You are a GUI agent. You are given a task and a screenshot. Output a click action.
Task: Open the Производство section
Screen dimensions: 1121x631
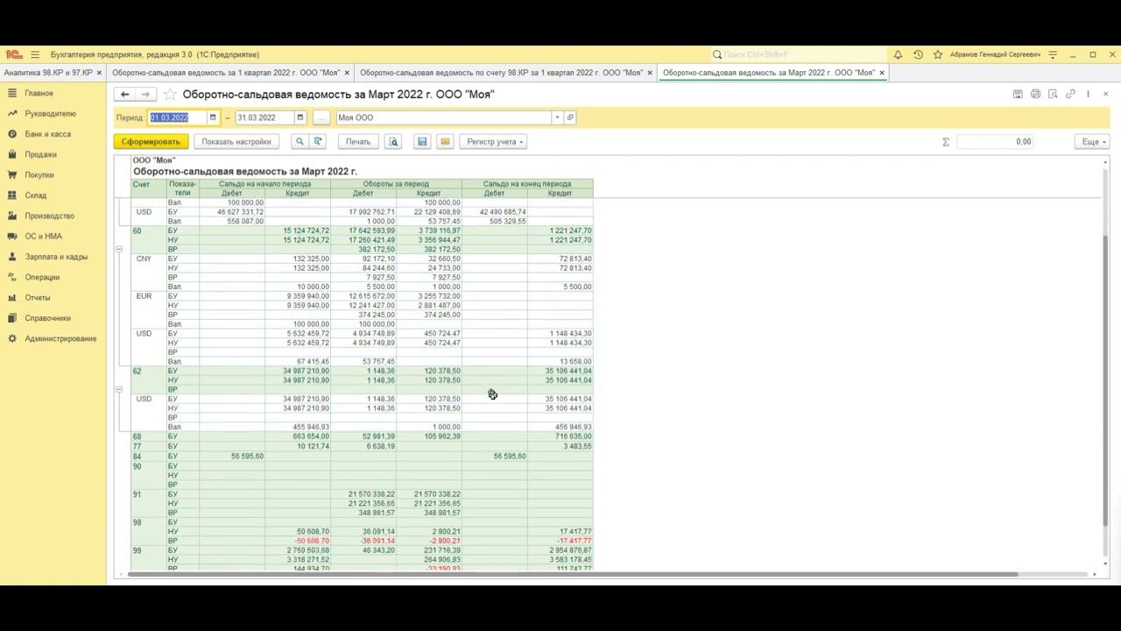49,216
